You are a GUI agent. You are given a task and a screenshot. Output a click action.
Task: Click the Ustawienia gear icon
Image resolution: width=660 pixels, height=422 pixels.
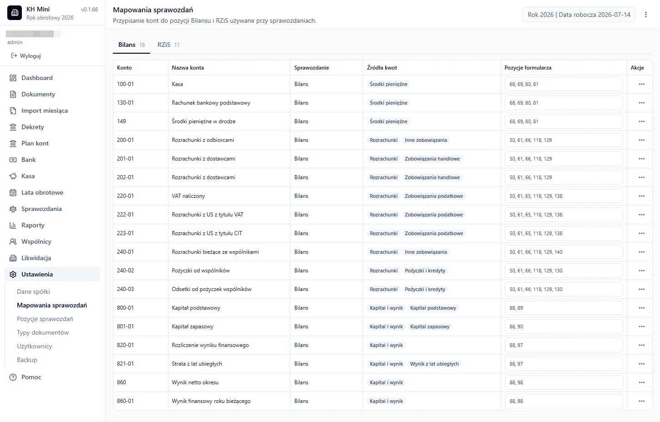point(13,274)
